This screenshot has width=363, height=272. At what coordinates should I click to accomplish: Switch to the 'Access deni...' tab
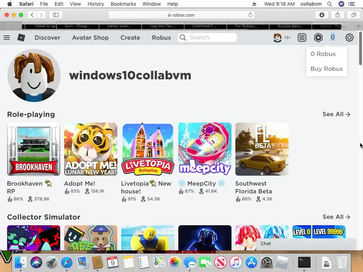click(290, 26)
